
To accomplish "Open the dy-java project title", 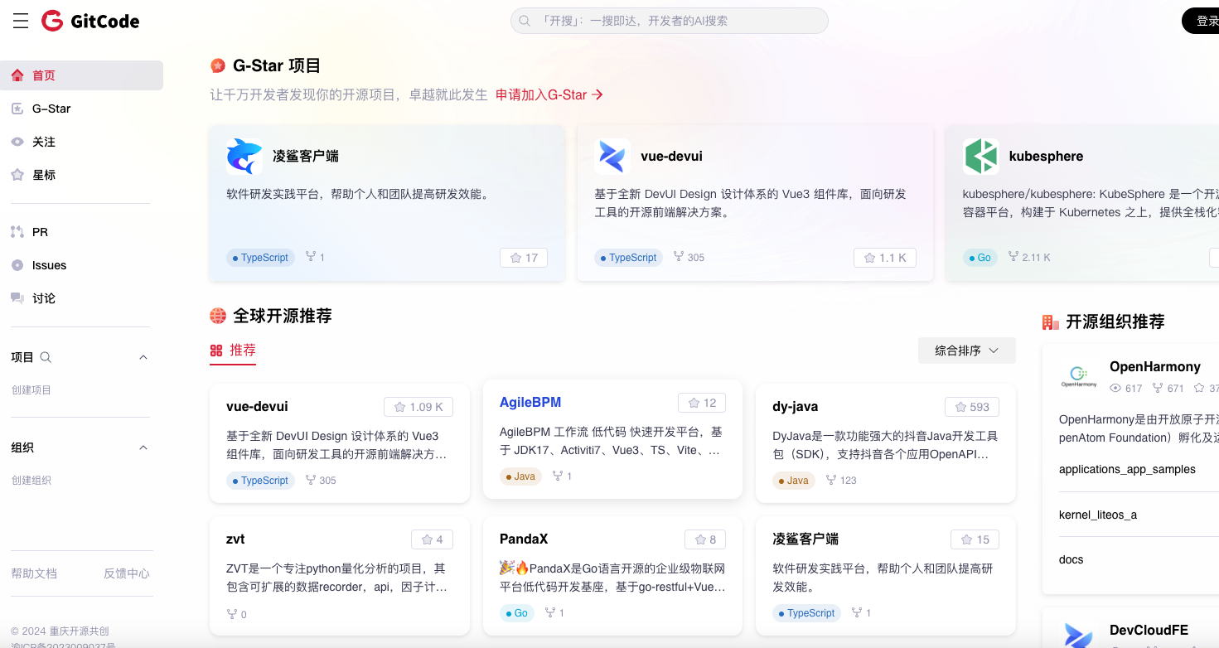I will click(796, 406).
